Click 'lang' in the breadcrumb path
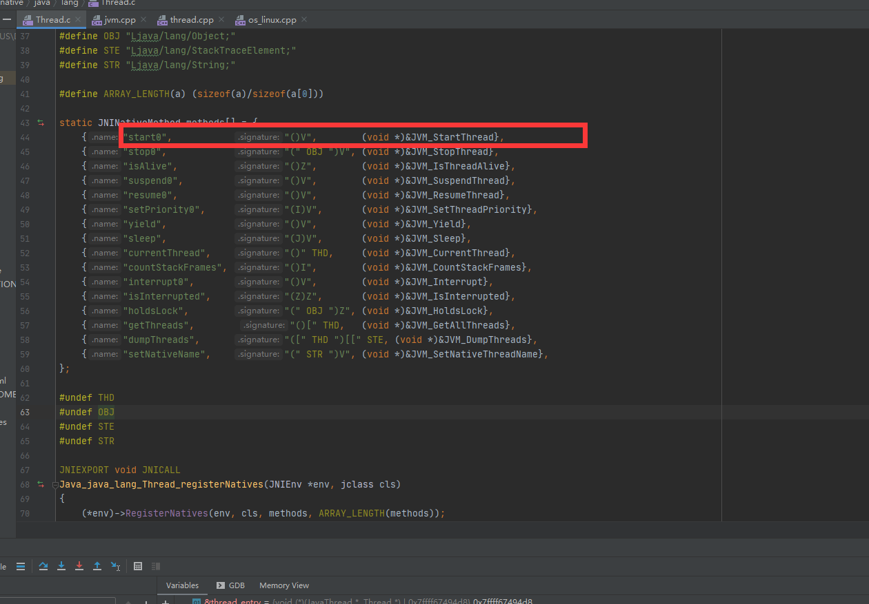 [70, 3]
